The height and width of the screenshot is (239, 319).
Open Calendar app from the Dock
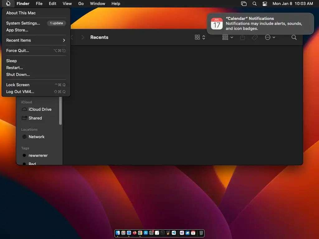pos(193,233)
